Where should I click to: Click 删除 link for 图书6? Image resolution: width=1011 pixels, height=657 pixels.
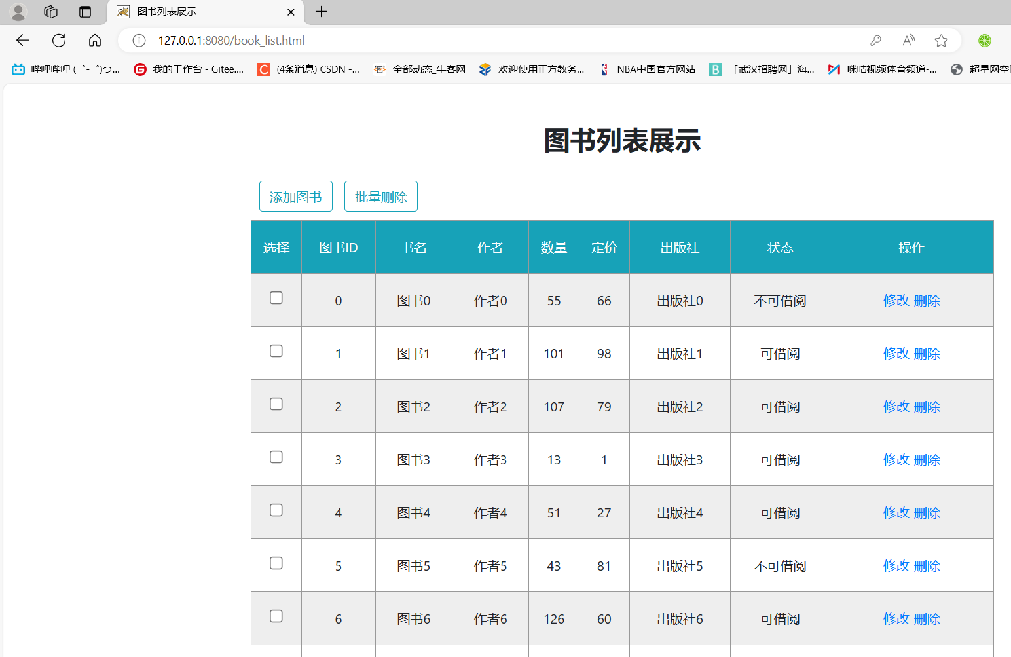tap(927, 619)
